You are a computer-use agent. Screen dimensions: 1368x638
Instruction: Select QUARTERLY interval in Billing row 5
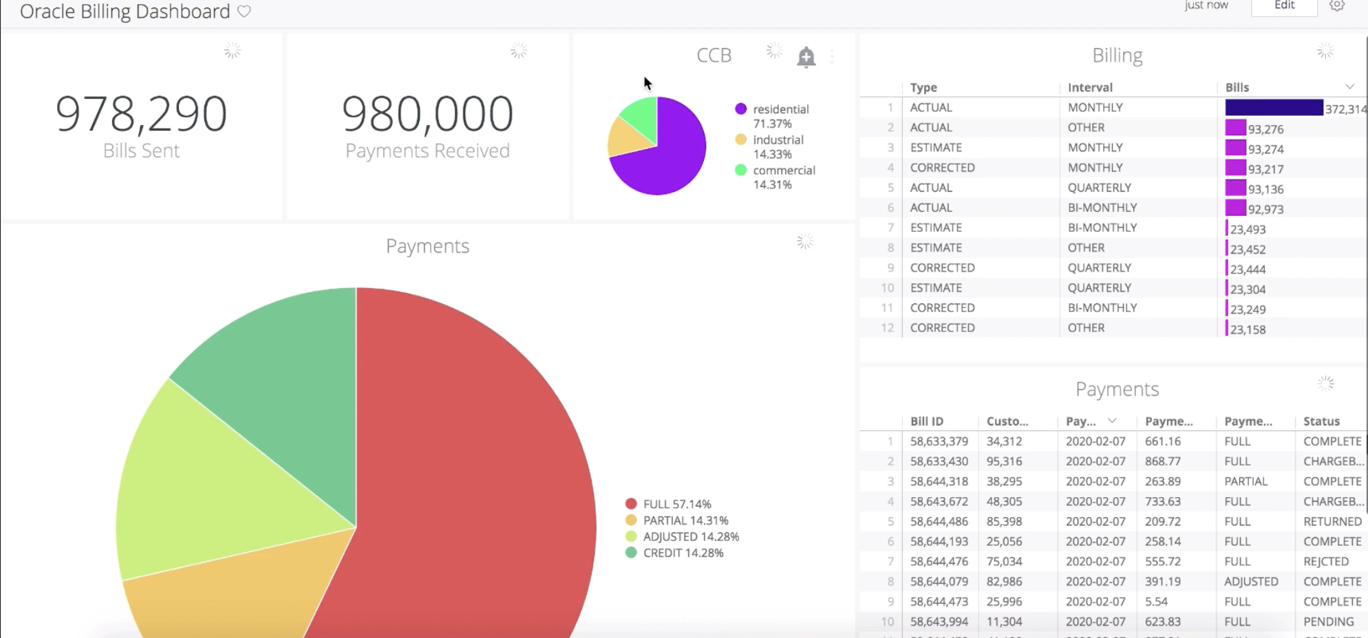pos(1099,188)
